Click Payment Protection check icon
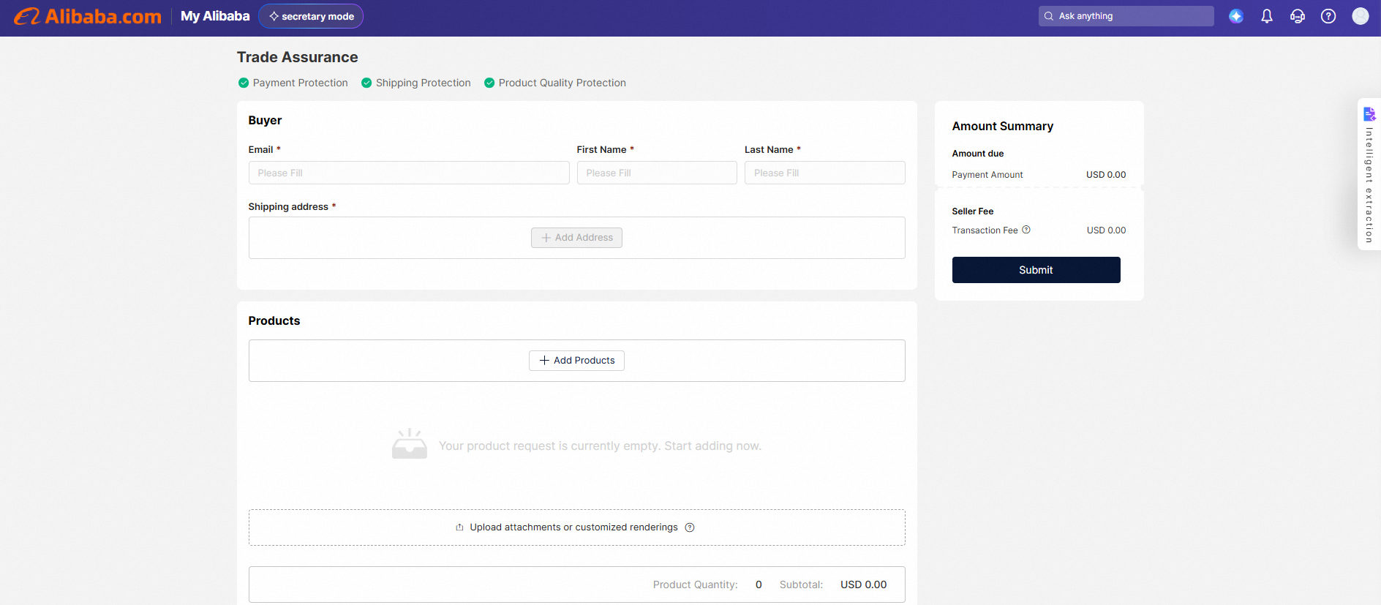 pos(244,83)
